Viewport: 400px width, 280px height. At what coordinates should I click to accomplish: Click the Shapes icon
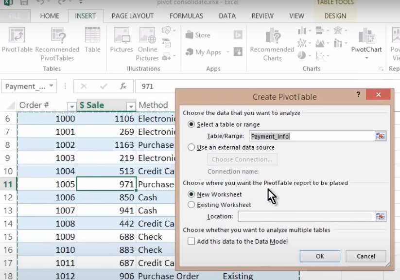[166, 30]
